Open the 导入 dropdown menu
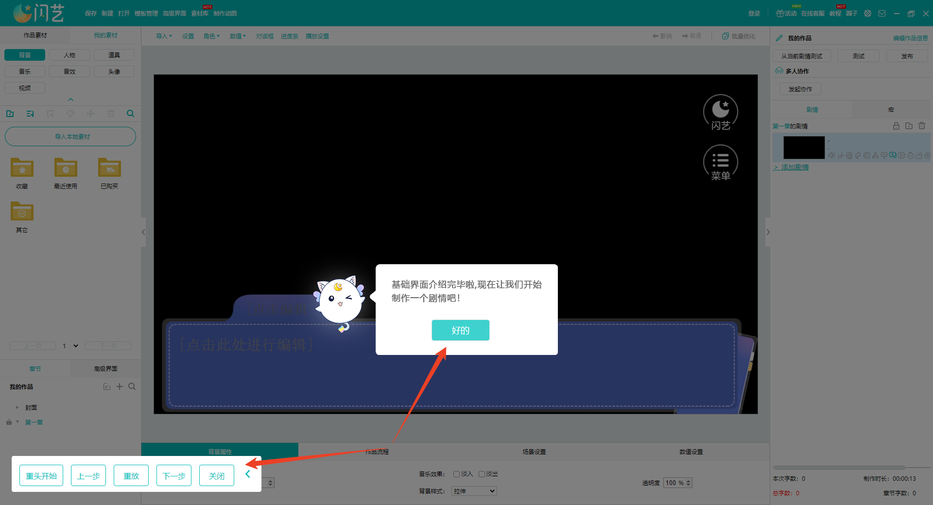 pyautogui.click(x=164, y=36)
